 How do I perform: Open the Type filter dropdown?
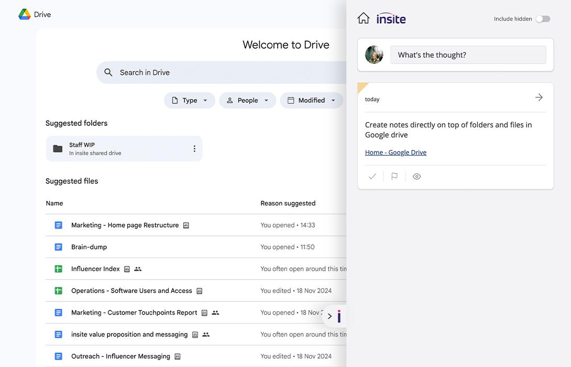tap(189, 100)
